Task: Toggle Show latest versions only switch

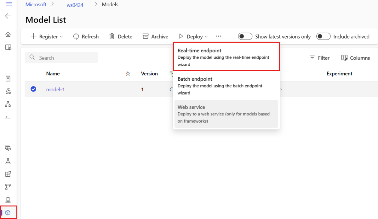Action: (x=245, y=36)
